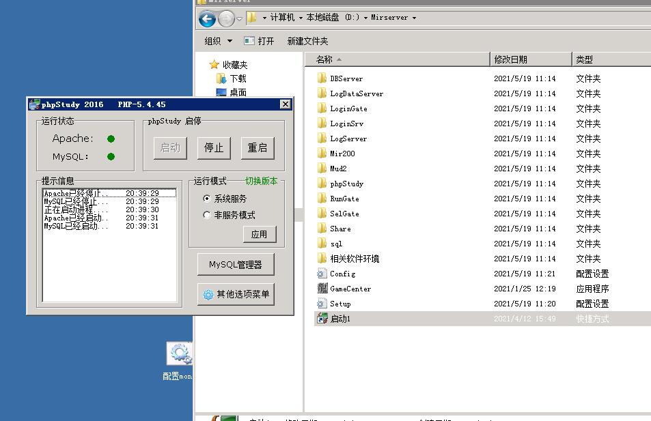
Task: Click 打开 in the Explorer toolbar
Action: [x=260, y=42]
